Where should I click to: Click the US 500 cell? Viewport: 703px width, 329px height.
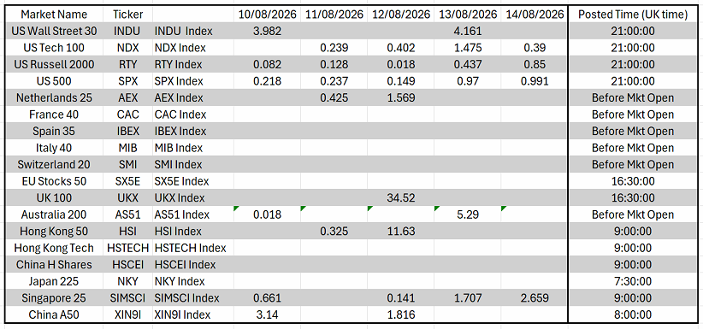coord(54,81)
